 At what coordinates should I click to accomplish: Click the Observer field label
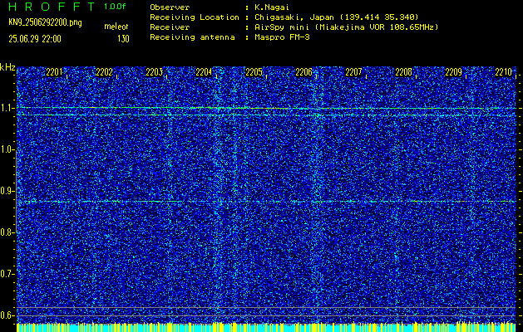pyautogui.click(x=170, y=7)
